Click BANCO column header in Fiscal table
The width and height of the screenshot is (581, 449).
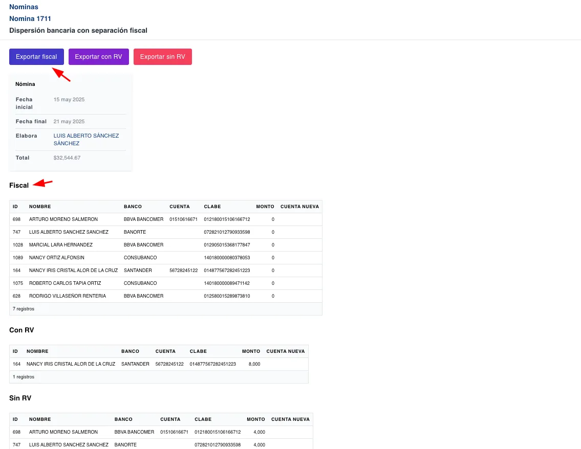[x=133, y=207]
